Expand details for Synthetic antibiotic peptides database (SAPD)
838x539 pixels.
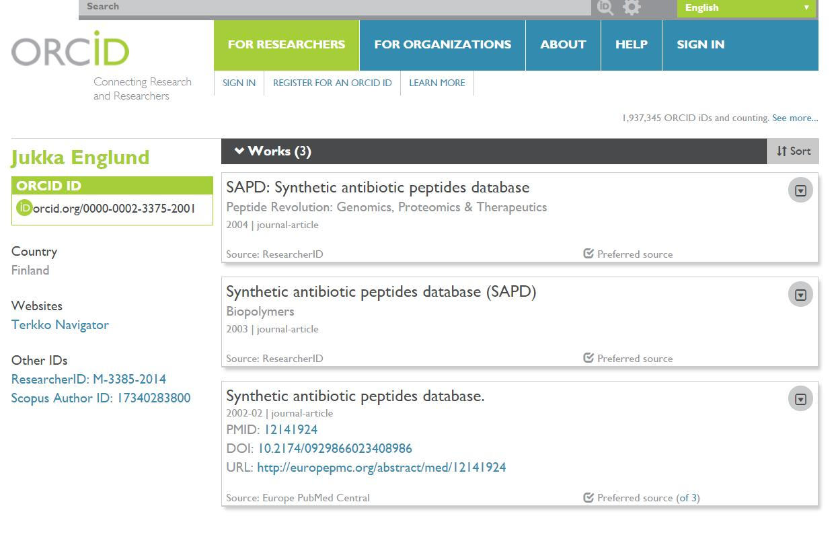click(800, 295)
